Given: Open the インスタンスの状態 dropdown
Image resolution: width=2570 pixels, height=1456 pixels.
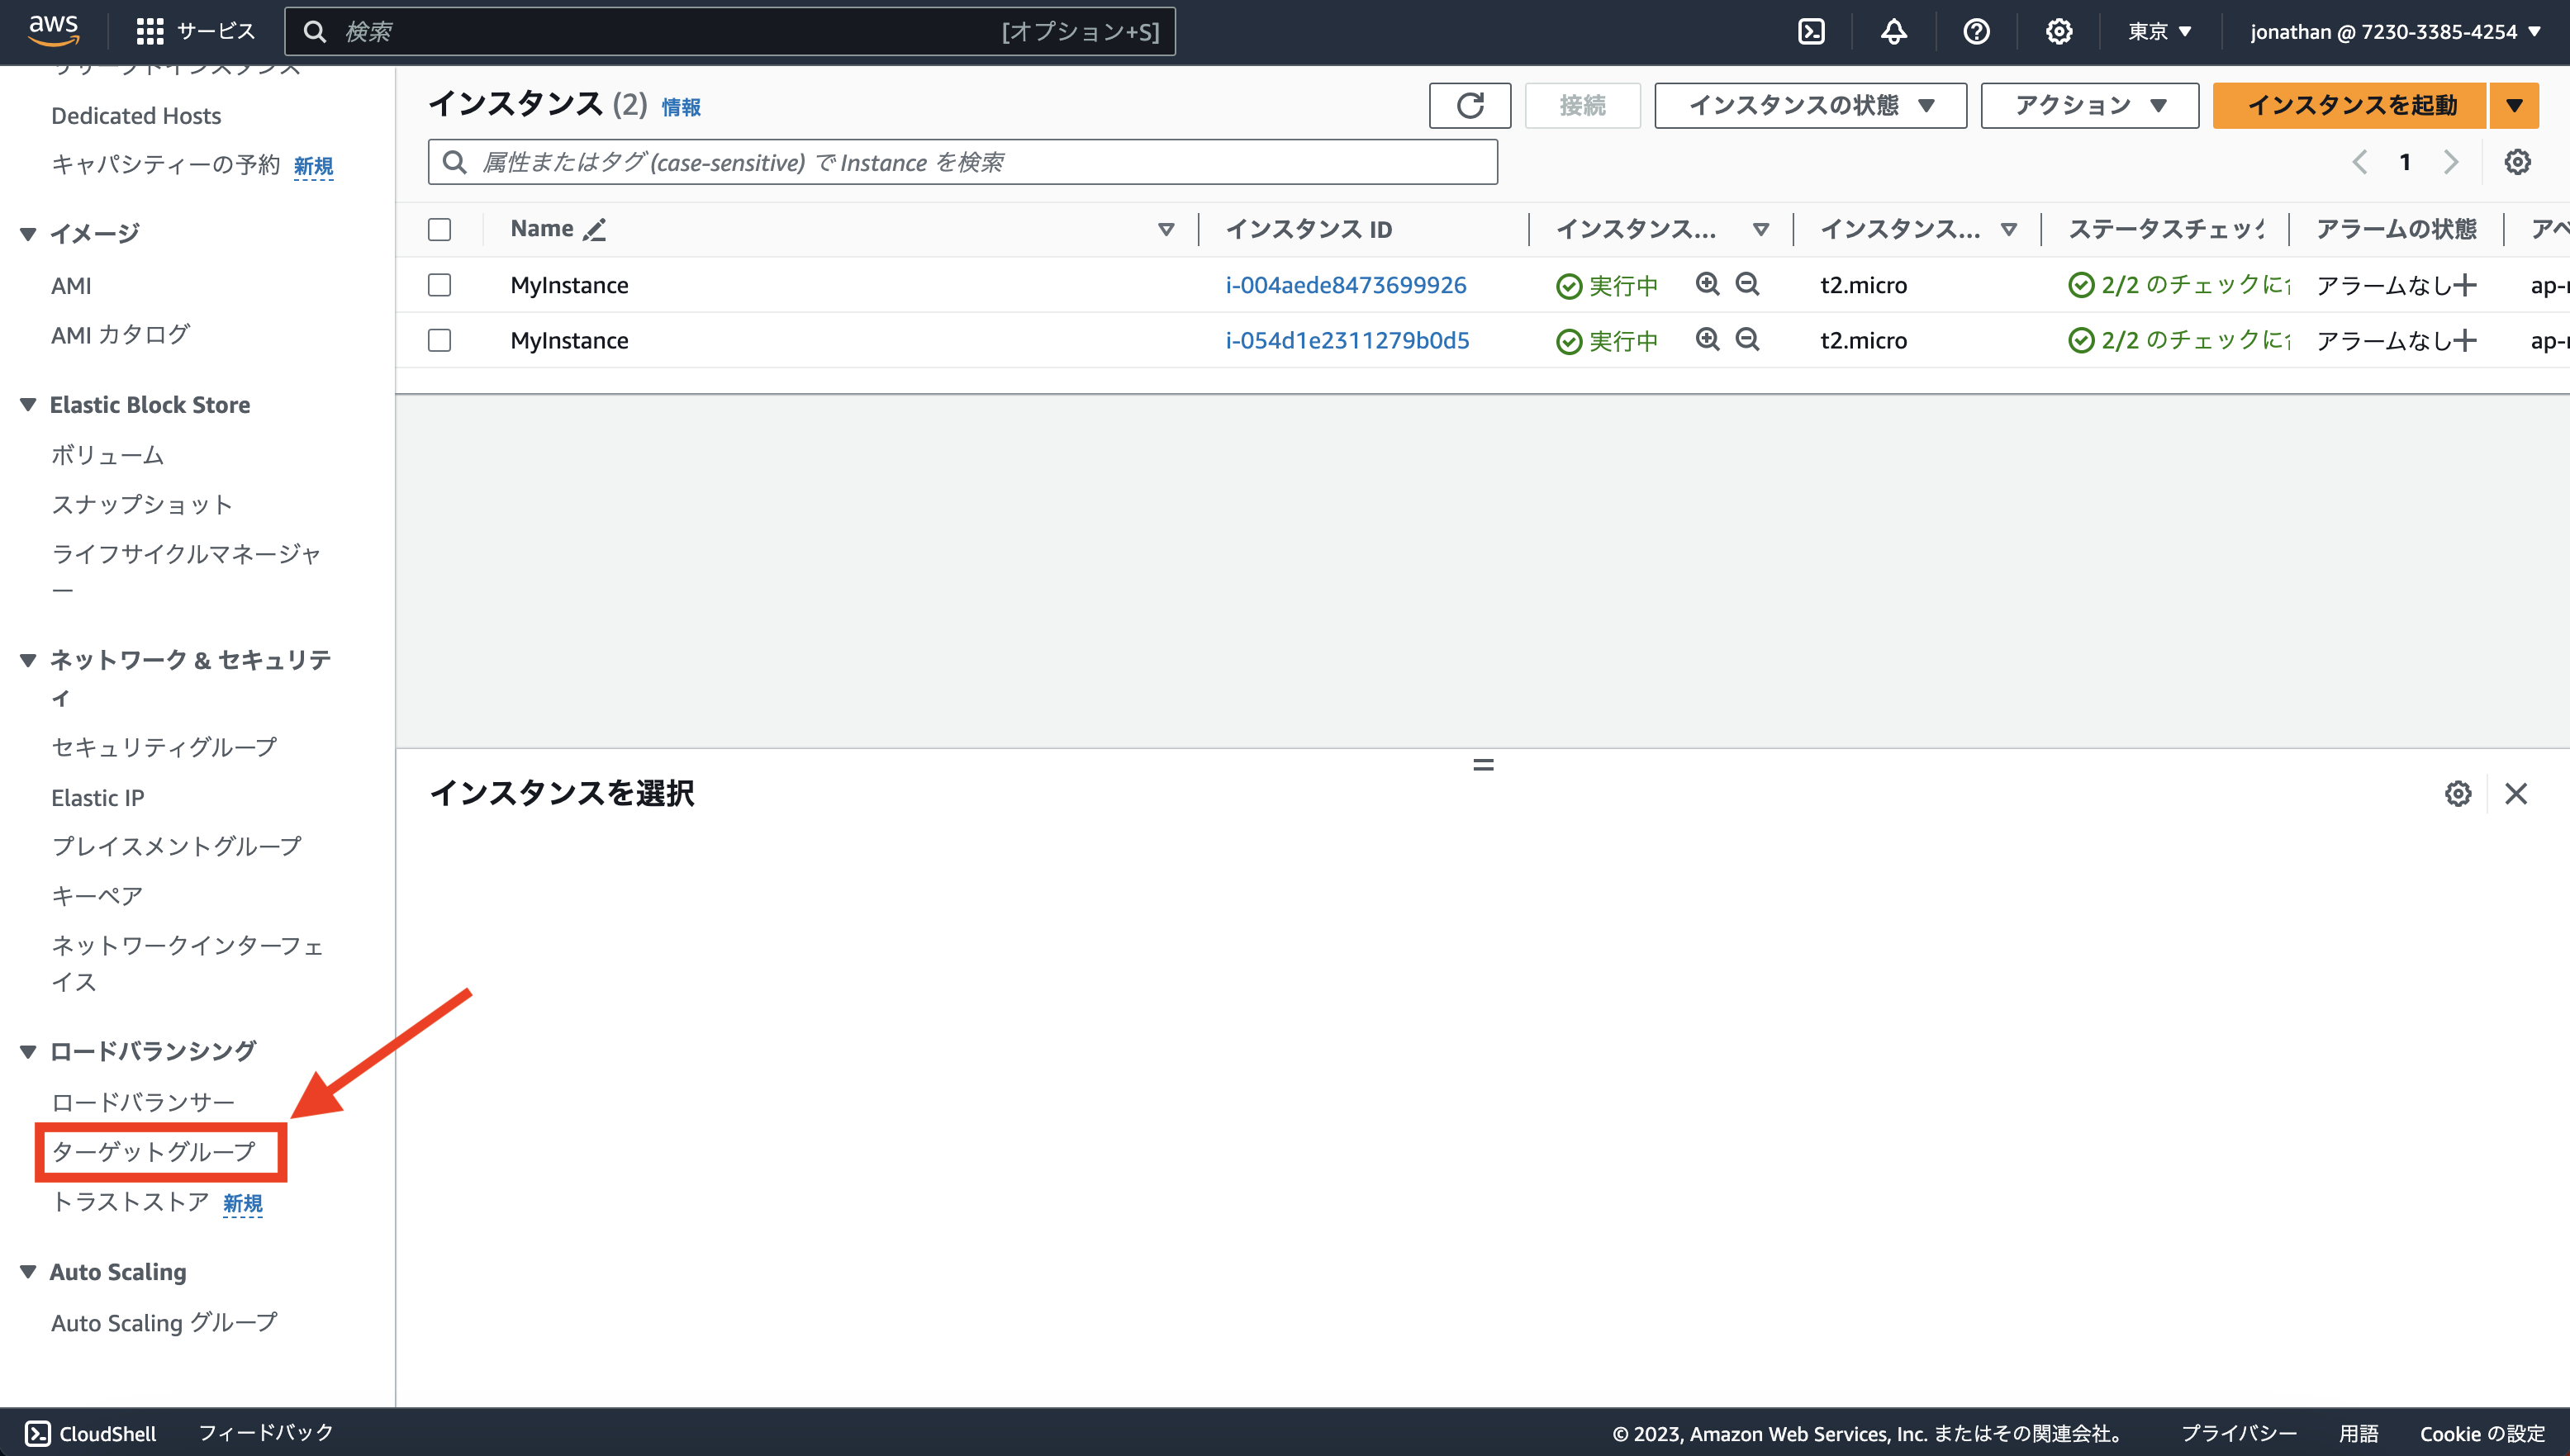Looking at the screenshot, I should coord(1810,105).
